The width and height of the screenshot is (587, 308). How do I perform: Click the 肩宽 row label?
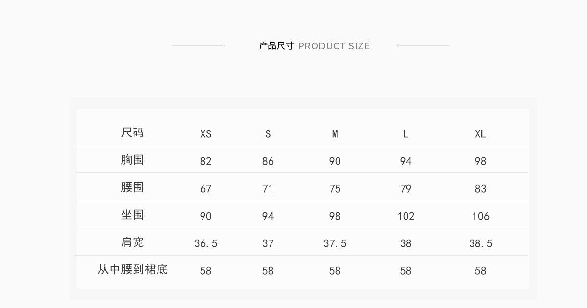(x=132, y=242)
